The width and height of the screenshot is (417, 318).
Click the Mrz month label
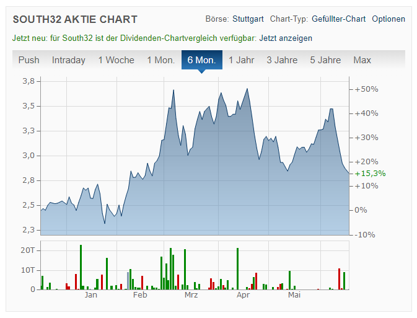191,295
